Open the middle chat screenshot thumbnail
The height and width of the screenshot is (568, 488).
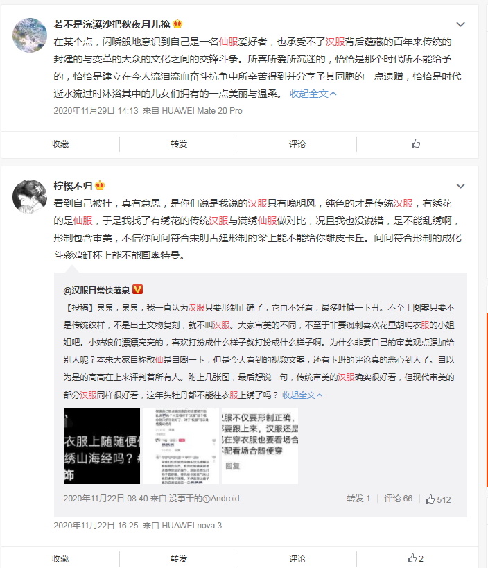point(181,446)
